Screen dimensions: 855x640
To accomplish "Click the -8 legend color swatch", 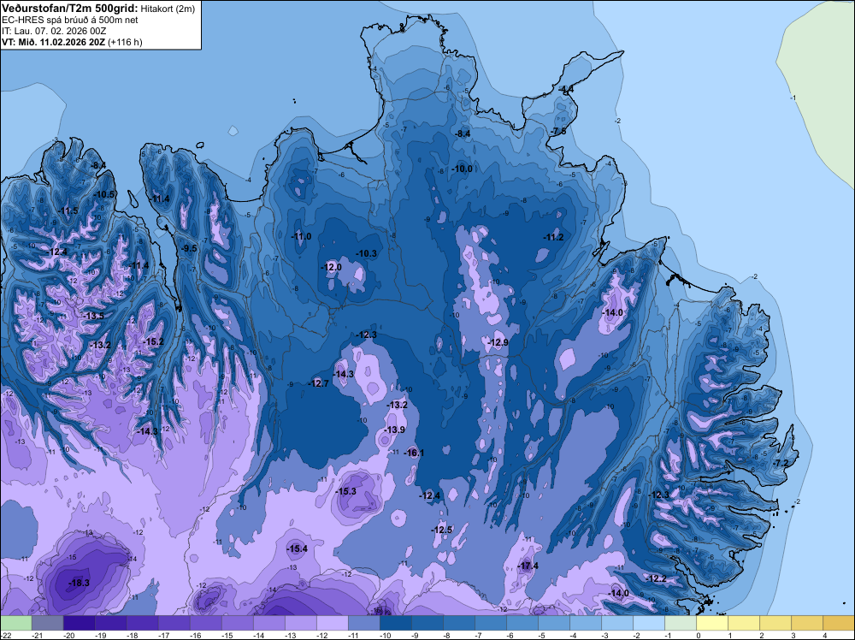I will point(458,623).
